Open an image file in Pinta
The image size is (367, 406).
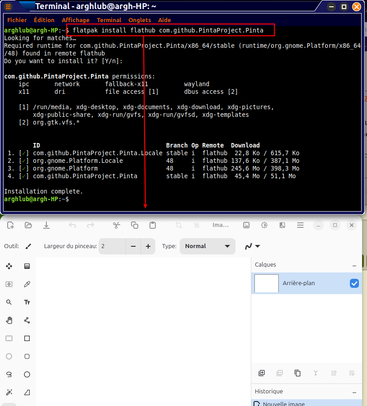(28, 225)
